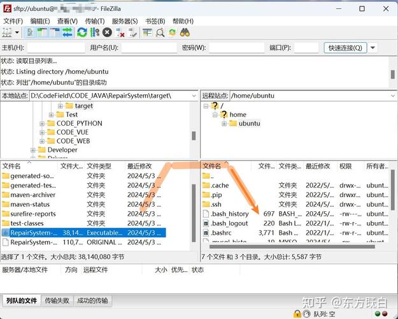Click the FileZilla logo in the title bar
Screen dimensions: 398x319
tap(7, 9)
